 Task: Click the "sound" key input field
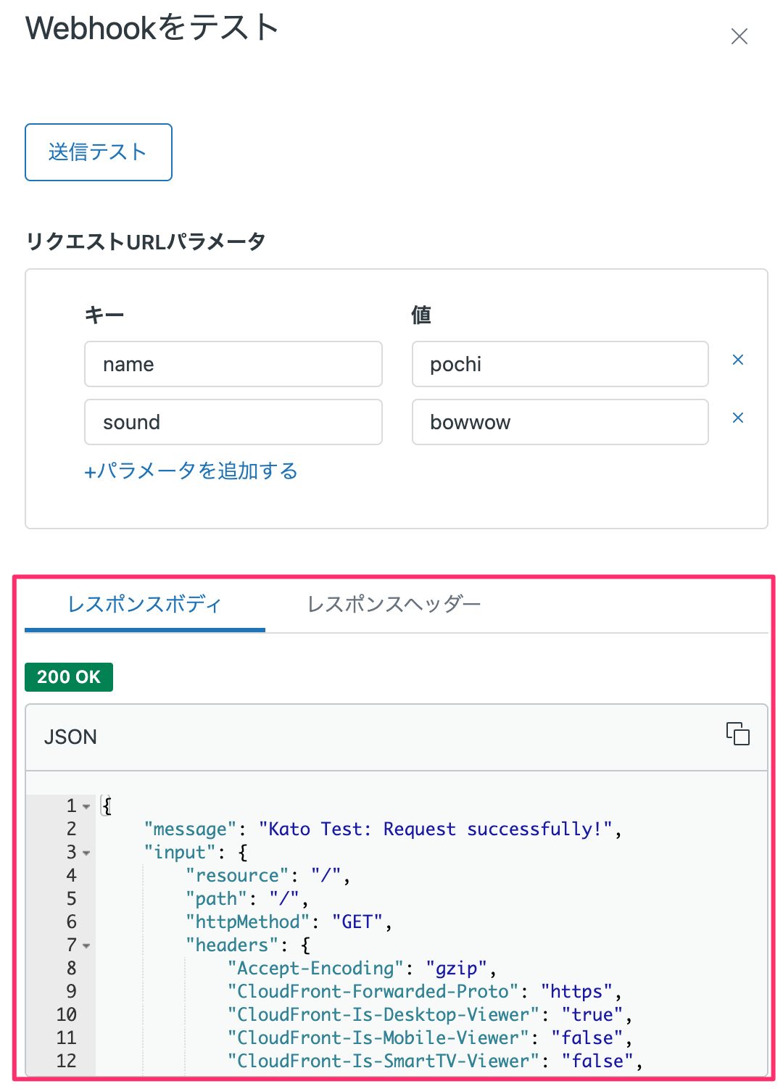point(233,422)
